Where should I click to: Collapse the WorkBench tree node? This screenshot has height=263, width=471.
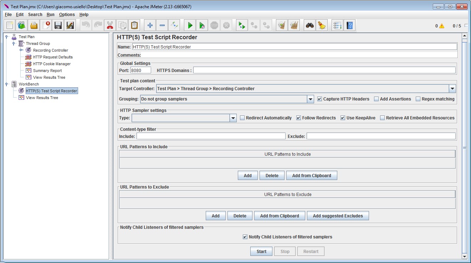pyautogui.click(x=6, y=84)
